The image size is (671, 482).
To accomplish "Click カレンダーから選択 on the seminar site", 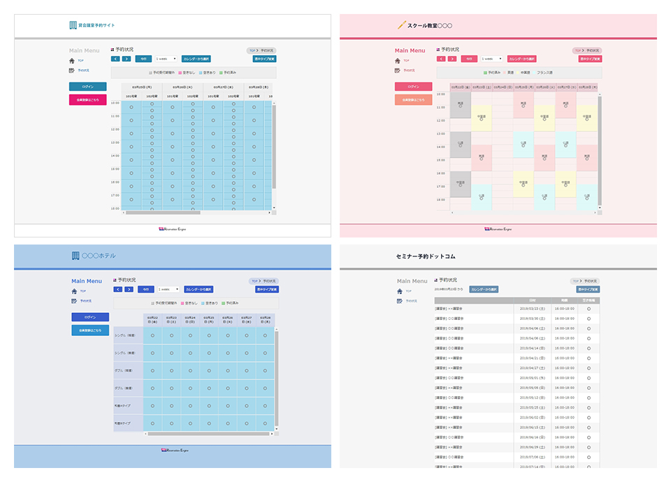I will (x=484, y=289).
